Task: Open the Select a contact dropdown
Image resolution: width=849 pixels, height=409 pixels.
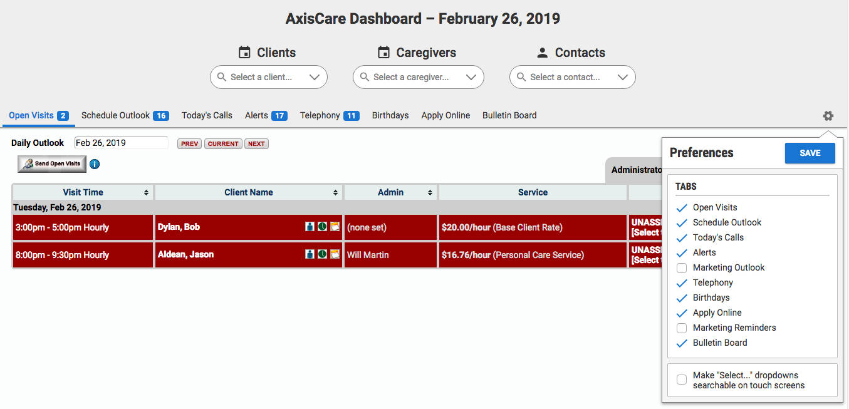Action: [x=572, y=76]
